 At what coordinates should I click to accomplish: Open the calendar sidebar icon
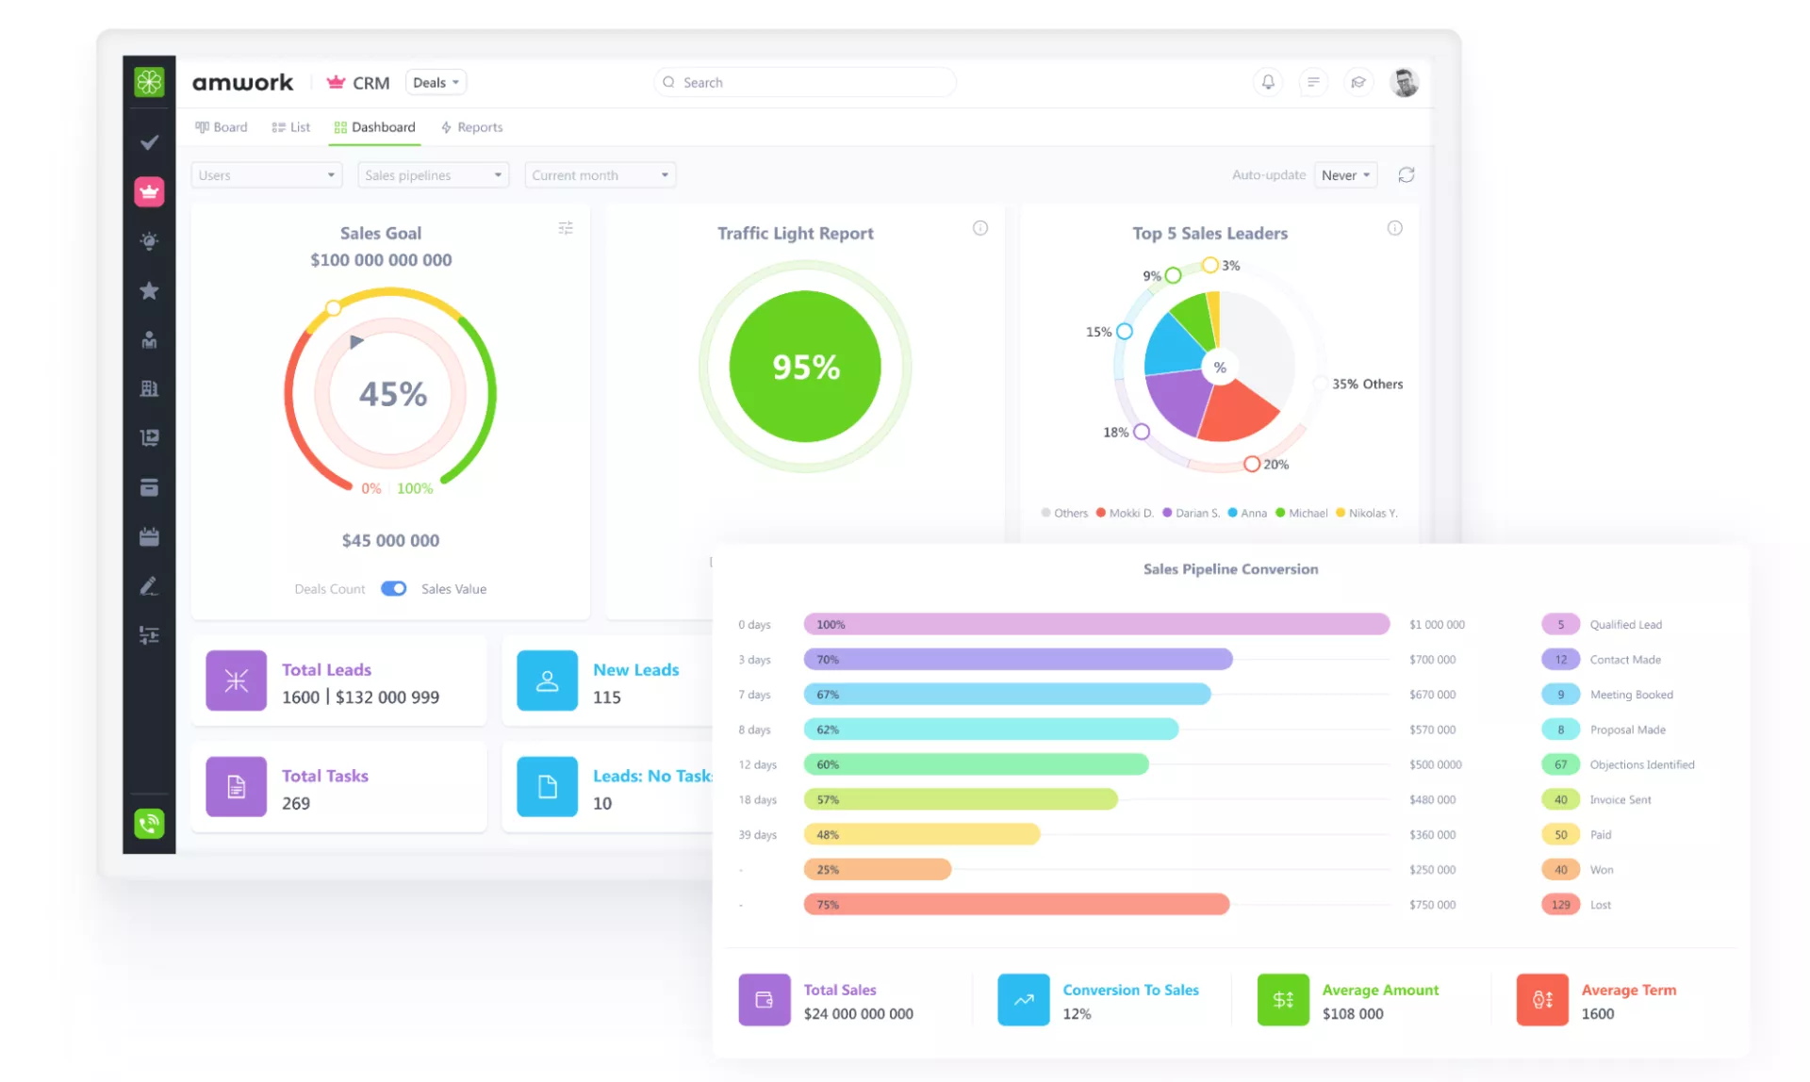(149, 536)
